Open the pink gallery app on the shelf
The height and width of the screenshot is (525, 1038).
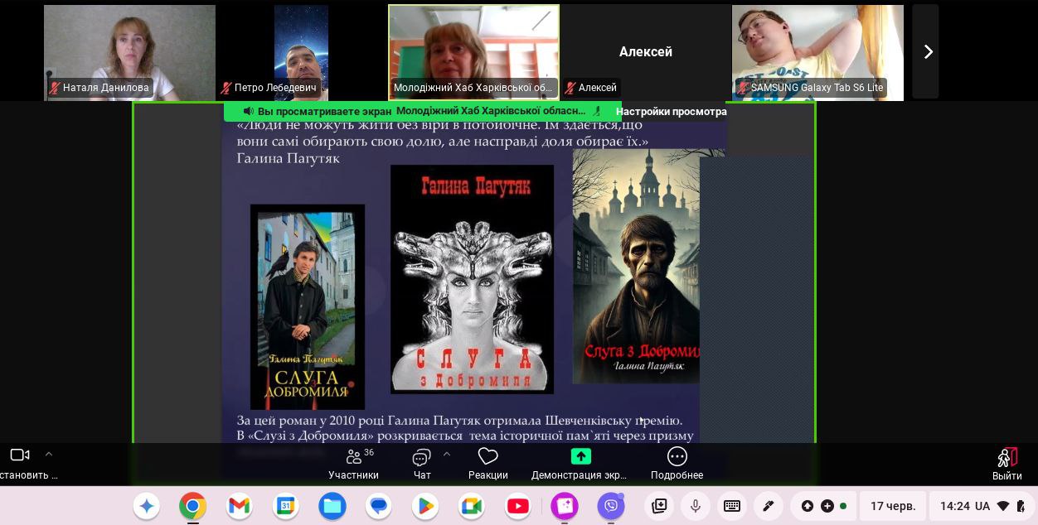(x=565, y=506)
